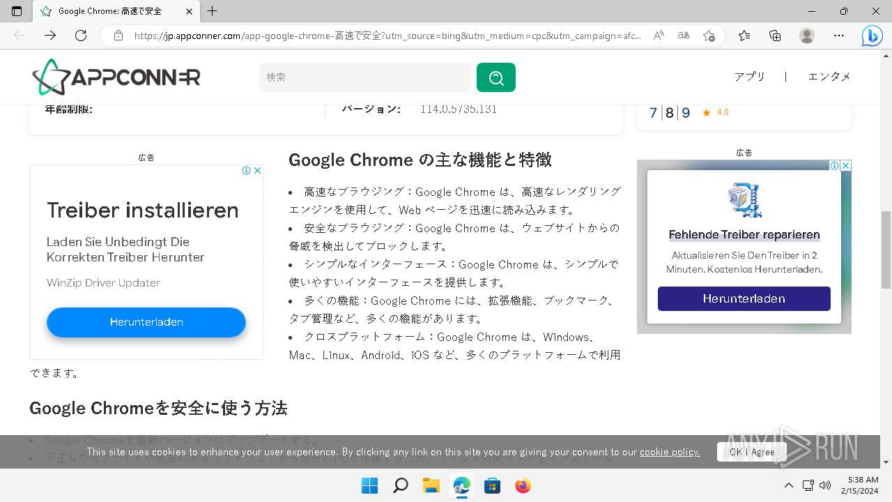Launch Firefox from the taskbar

pyautogui.click(x=523, y=485)
